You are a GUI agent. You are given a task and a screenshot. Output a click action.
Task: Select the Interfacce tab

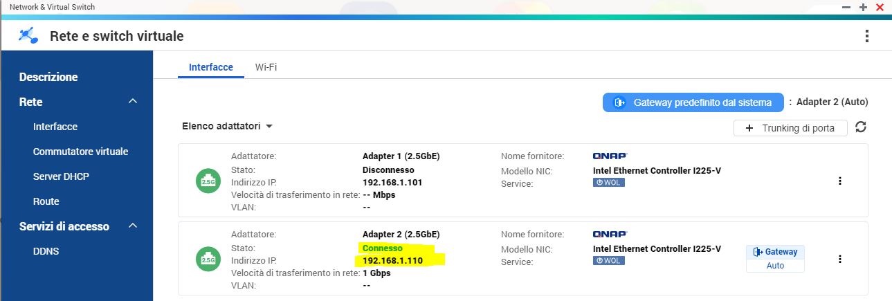point(210,67)
